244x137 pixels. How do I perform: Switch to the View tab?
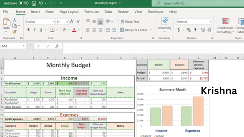pyautogui.click(x=138, y=12)
